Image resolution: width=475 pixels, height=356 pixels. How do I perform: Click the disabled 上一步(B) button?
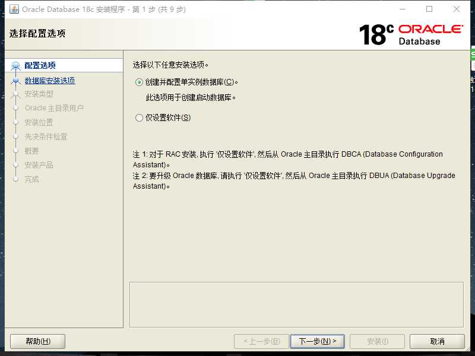[x=262, y=342]
